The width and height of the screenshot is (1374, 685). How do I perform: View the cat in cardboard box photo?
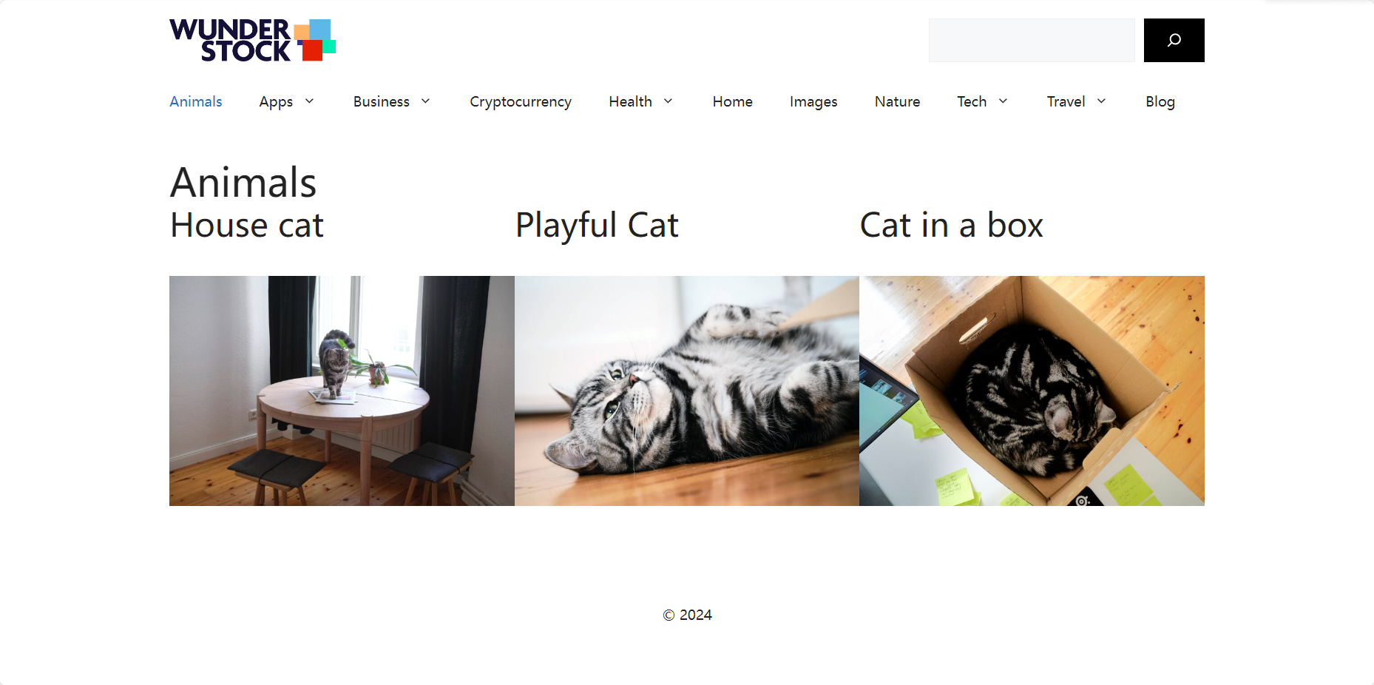[1032, 391]
